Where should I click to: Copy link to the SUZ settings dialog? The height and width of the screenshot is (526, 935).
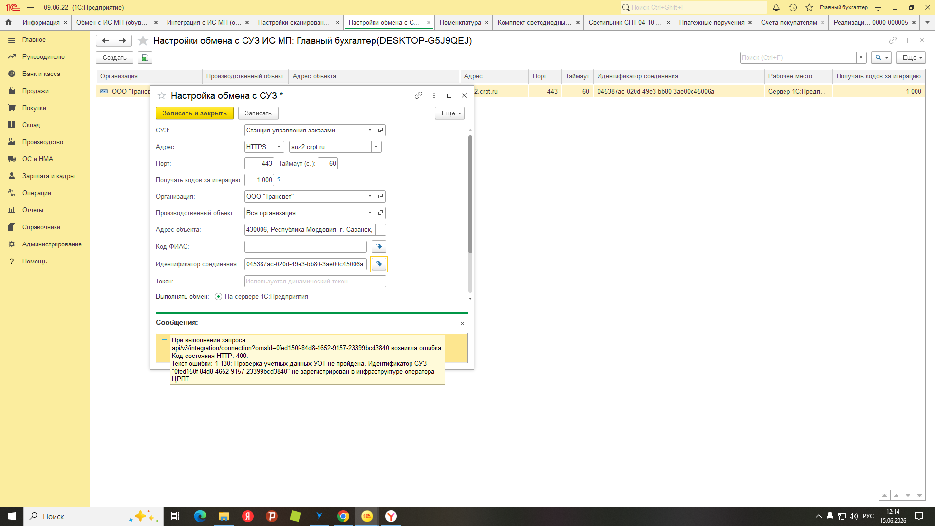click(x=418, y=95)
